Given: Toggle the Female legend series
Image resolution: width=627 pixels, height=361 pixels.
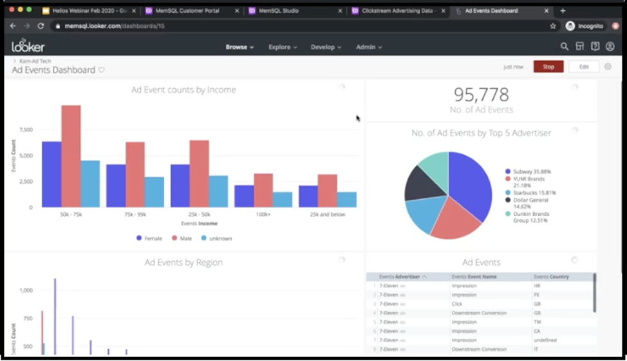Looking at the screenshot, I should pos(149,238).
